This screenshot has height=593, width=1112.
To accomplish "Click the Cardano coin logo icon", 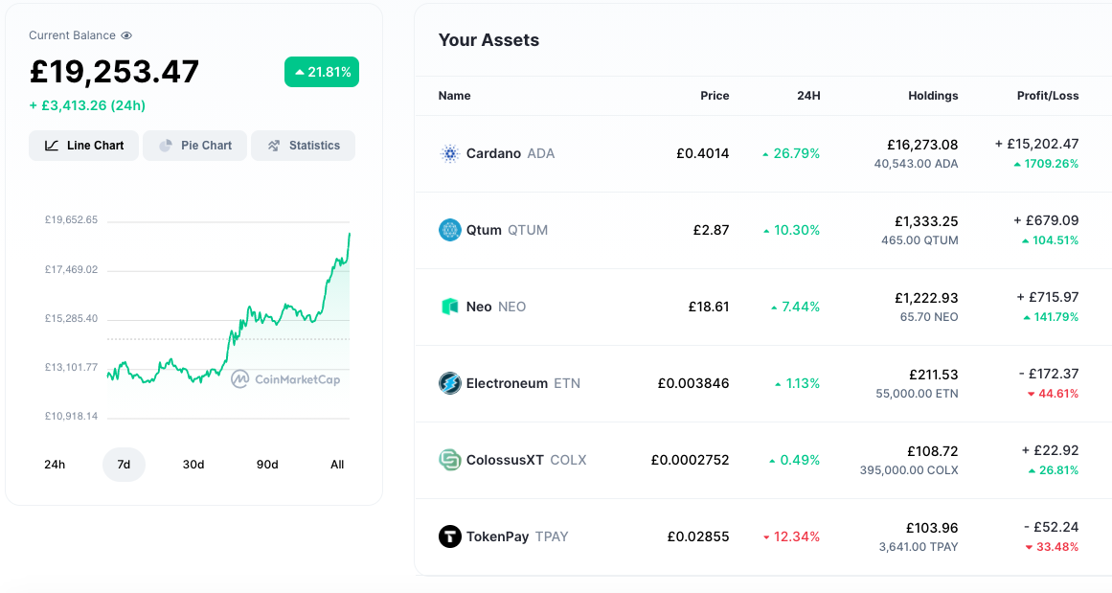I will [450, 153].
